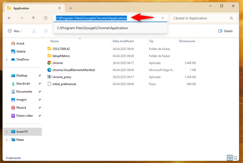This screenshot has width=243, height=163.
Task: Open Fișiere video quick access folder
Action: tap(24, 116)
